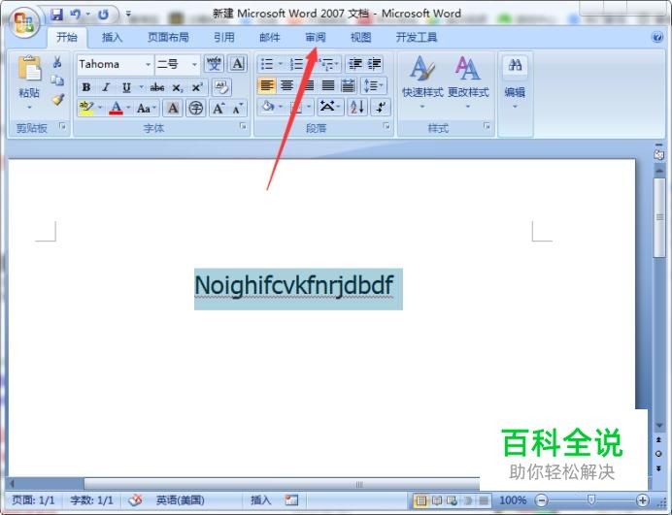Switch to the 插入 tab

coord(113,38)
